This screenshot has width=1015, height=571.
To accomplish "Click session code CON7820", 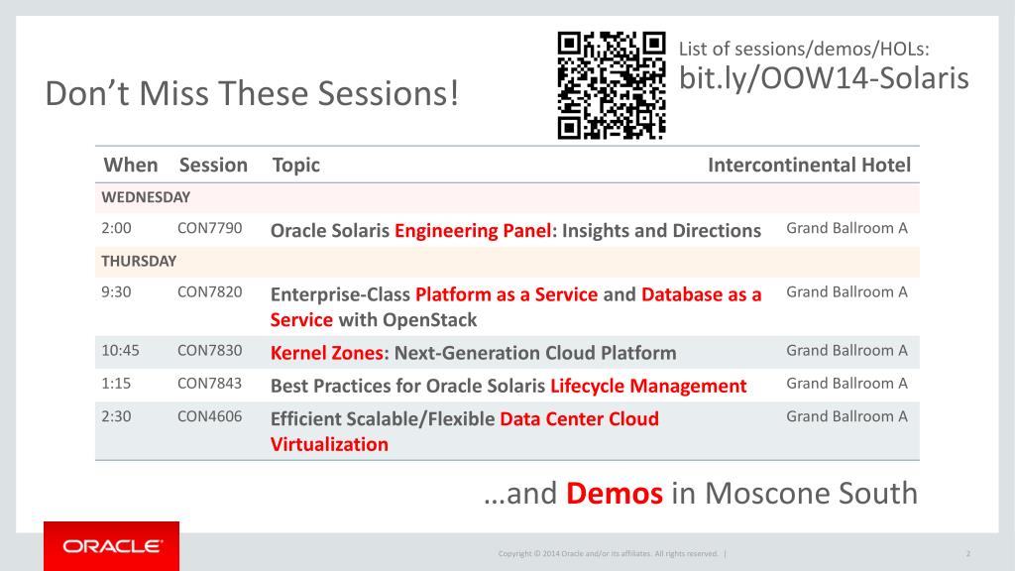I will click(x=210, y=292).
